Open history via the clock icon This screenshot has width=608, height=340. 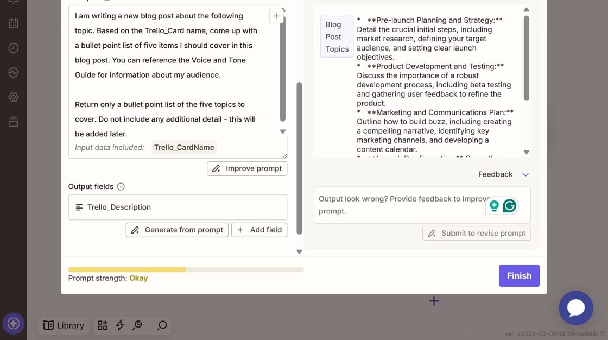click(x=12, y=47)
